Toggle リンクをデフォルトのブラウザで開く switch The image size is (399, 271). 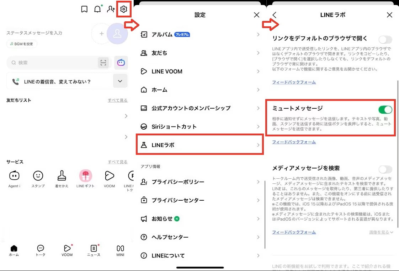pos(385,39)
